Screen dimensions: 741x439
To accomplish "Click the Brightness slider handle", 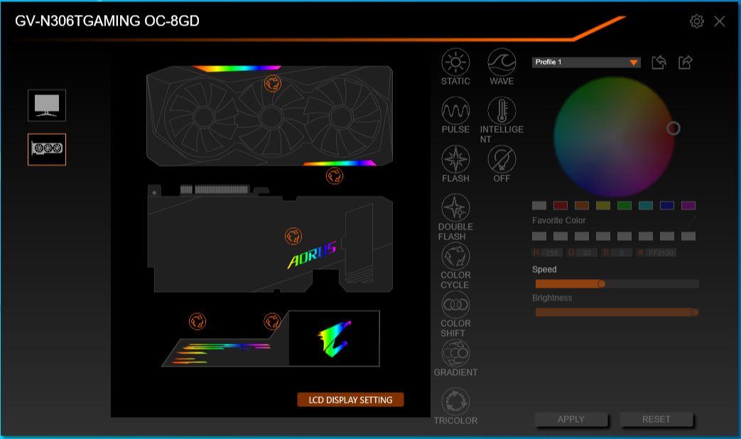I will 694,312.
